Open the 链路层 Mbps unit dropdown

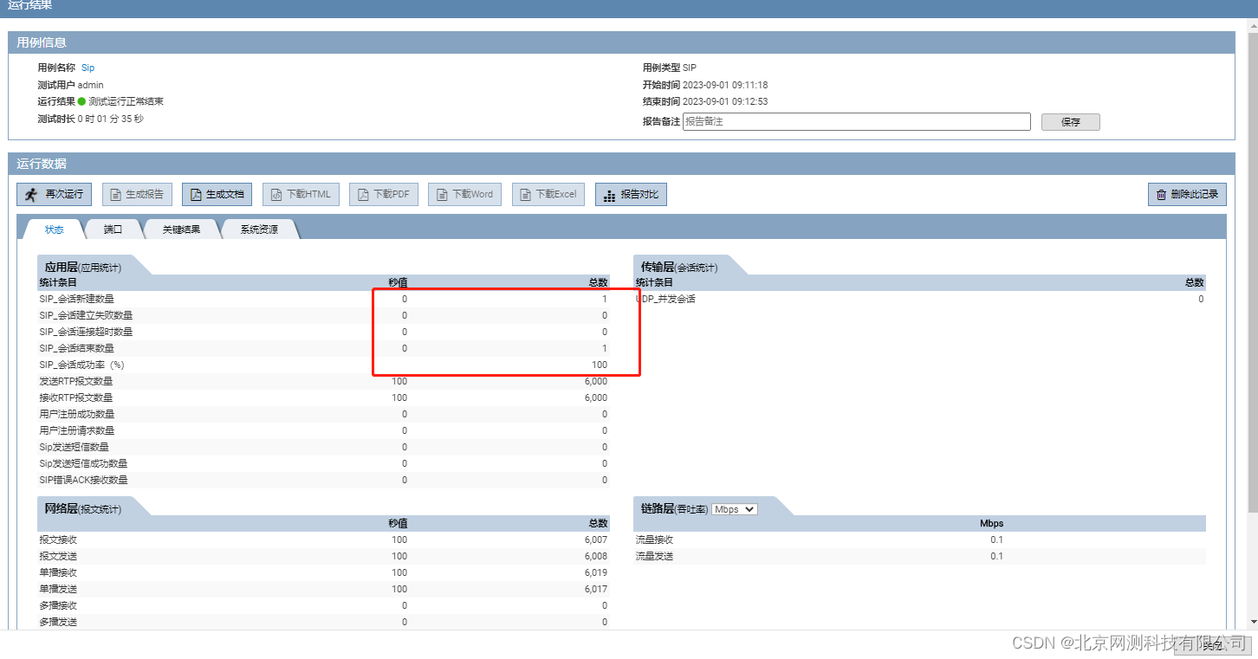(x=734, y=509)
